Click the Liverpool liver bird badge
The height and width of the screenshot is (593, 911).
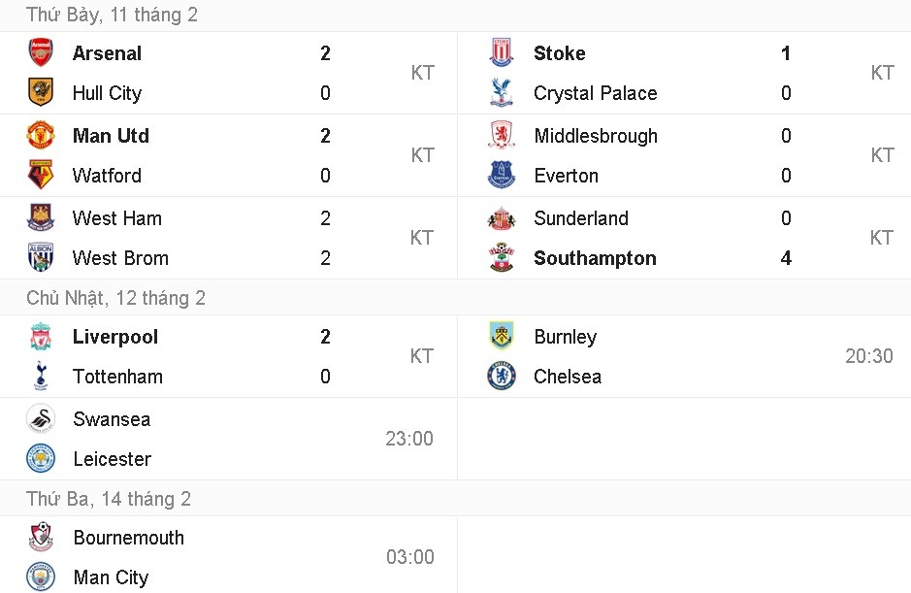click(x=40, y=337)
